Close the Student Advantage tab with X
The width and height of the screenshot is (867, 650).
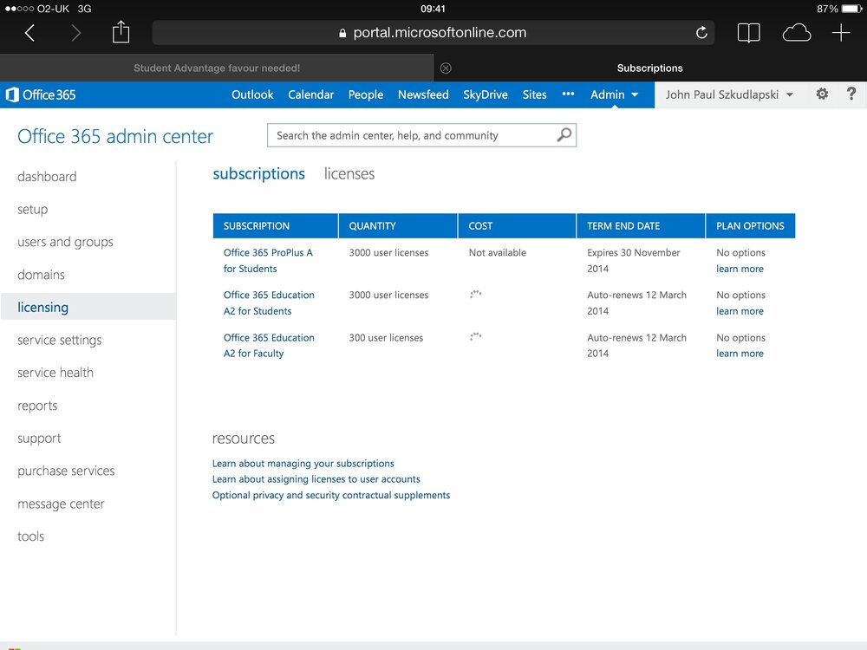tap(446, 68)
